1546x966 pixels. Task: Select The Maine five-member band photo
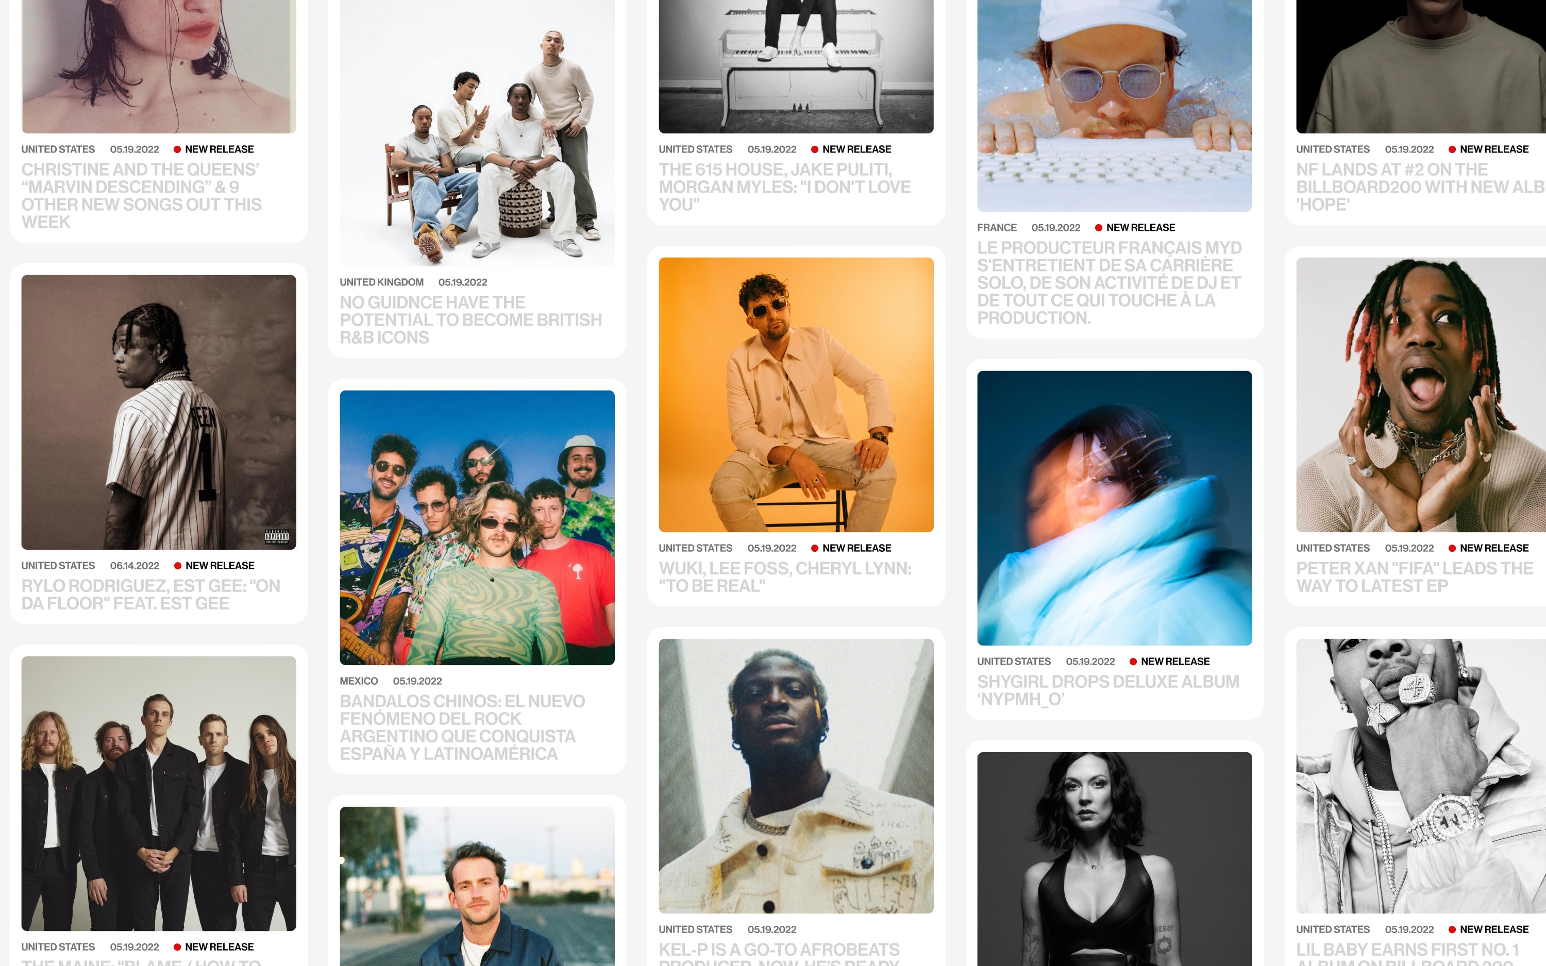158,793
